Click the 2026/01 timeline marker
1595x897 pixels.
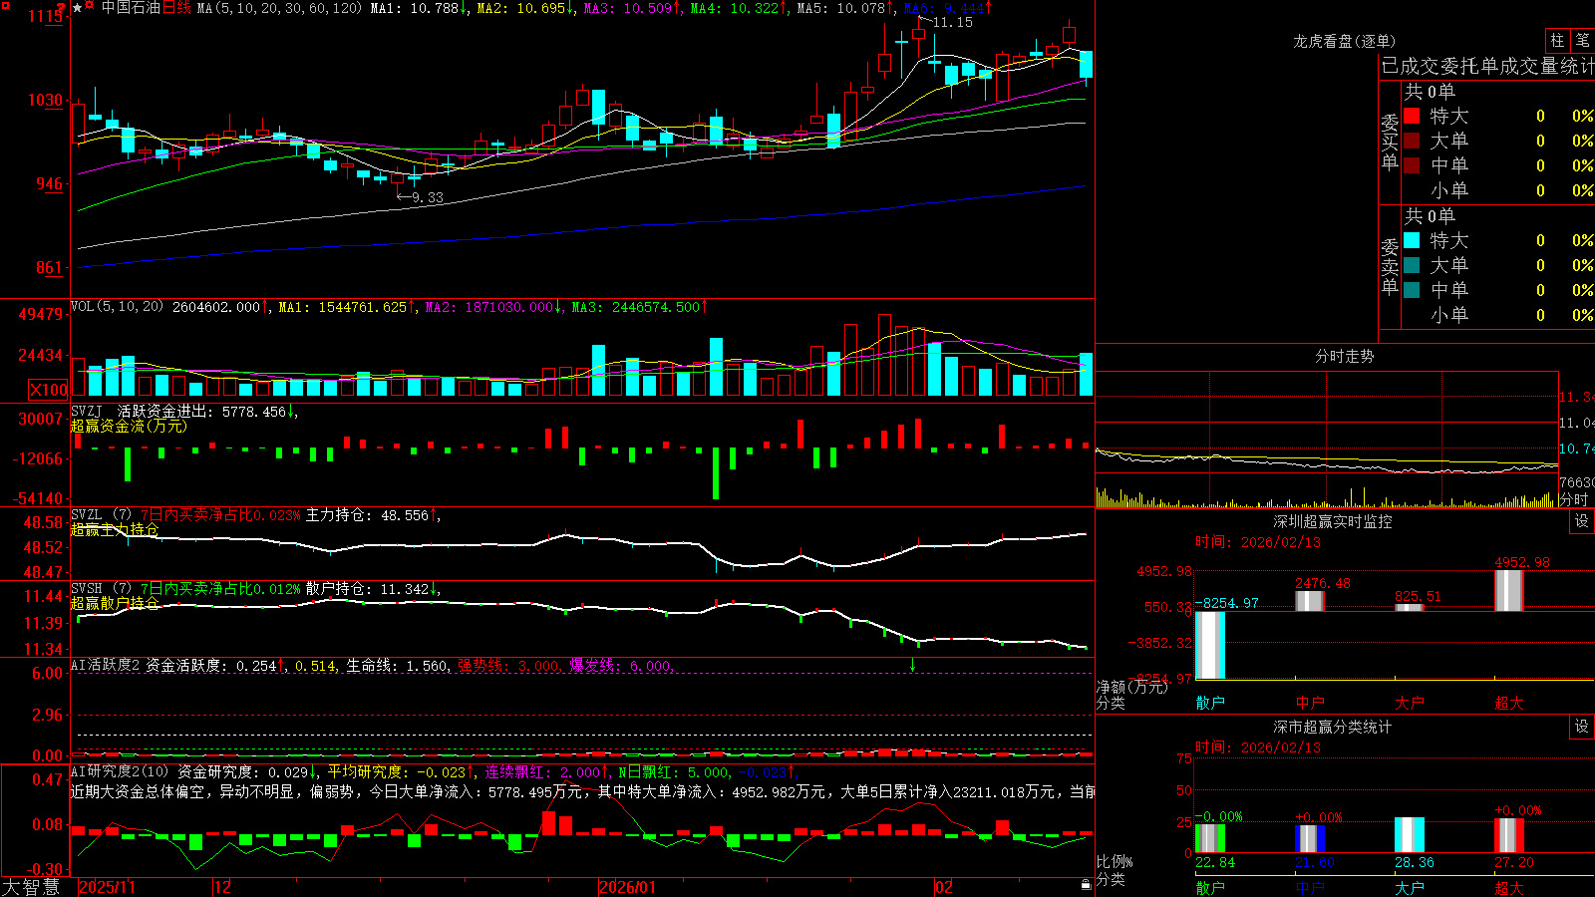(628, 887)
